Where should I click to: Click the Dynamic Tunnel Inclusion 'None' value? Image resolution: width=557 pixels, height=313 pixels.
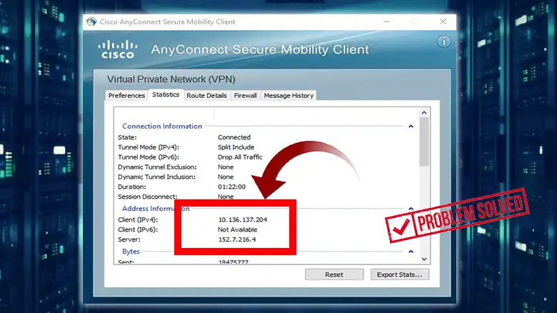click(x=226, y=177)
